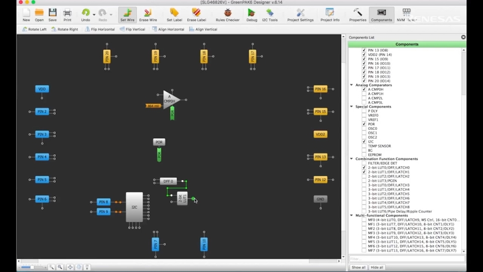Close the Components List panel
The width and height of the screenshot is (483, 272).
(463, 37)
